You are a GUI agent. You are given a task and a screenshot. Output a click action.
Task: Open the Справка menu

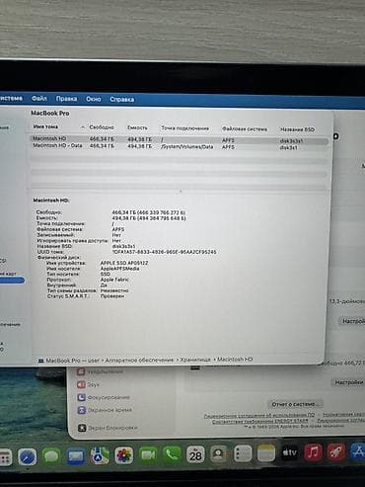tap(122, 99)
